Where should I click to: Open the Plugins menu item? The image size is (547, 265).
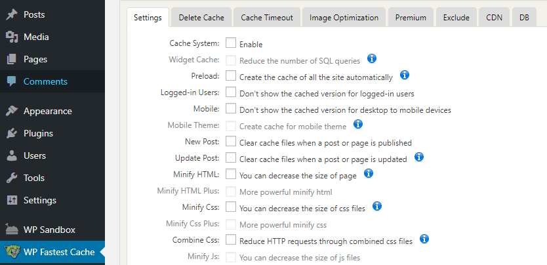[52, 134]
